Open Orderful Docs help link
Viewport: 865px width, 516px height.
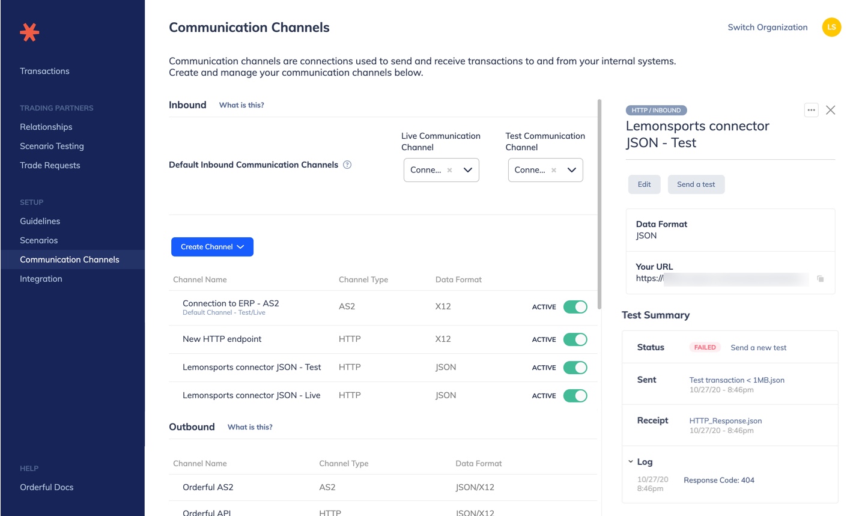tap(46, 487)
